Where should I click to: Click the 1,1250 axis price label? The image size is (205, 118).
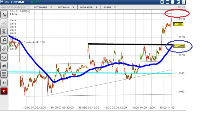pyautogui.click(x=180, y=37)
